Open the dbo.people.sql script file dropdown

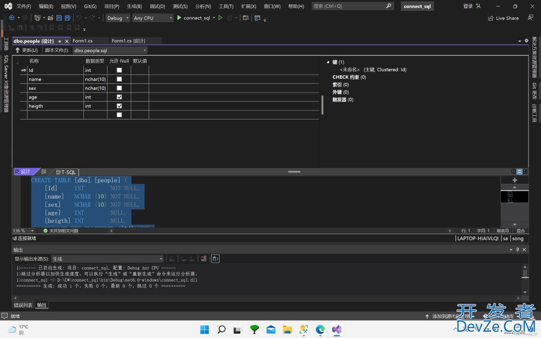pyautogui.click(x=110, y=50)
